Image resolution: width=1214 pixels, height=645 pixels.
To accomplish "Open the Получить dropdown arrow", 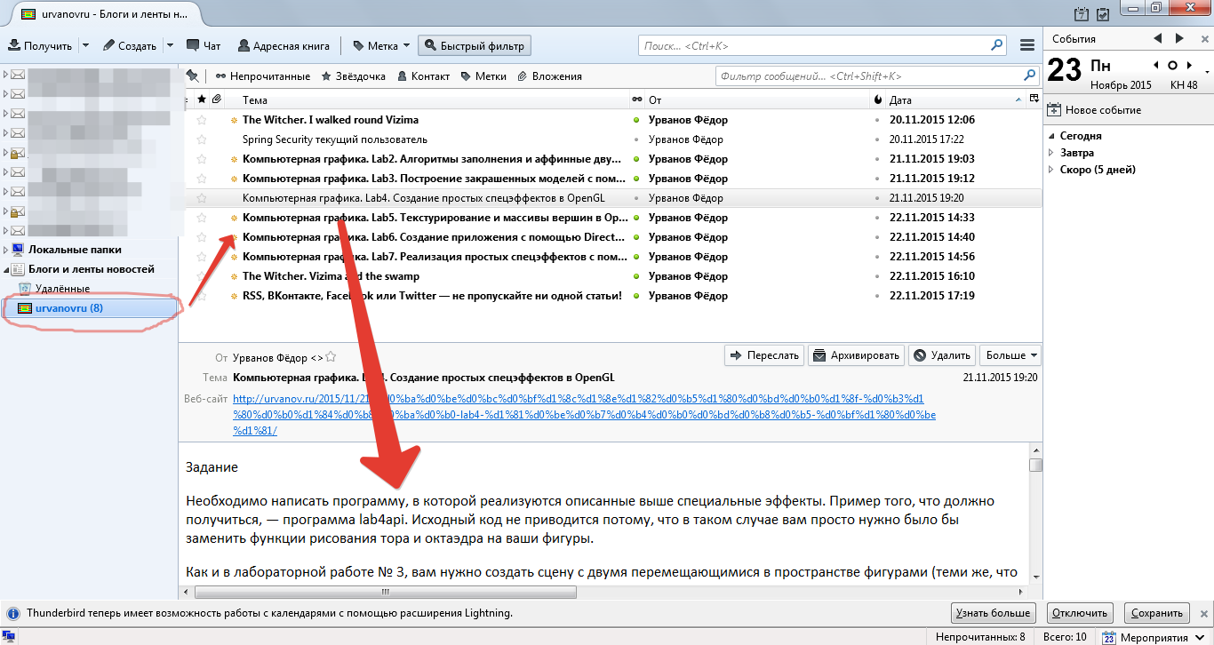I will 85,45.
